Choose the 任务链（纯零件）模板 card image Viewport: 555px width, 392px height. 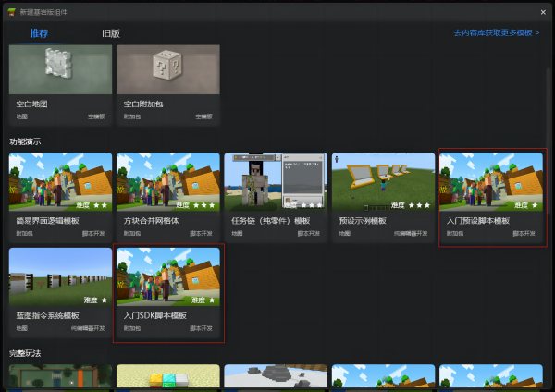tap(276, 182)
